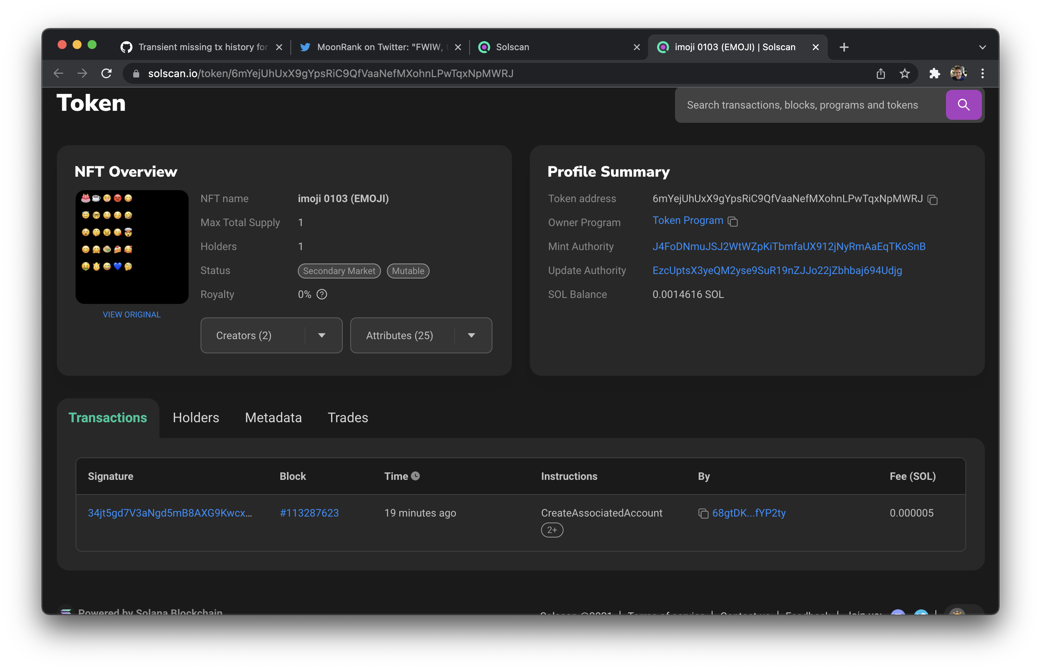Viewport: 1041px width, 670px height.
Task: Click the Solana logo in footer
Action: pyautogui.click(x=66, y=612)
